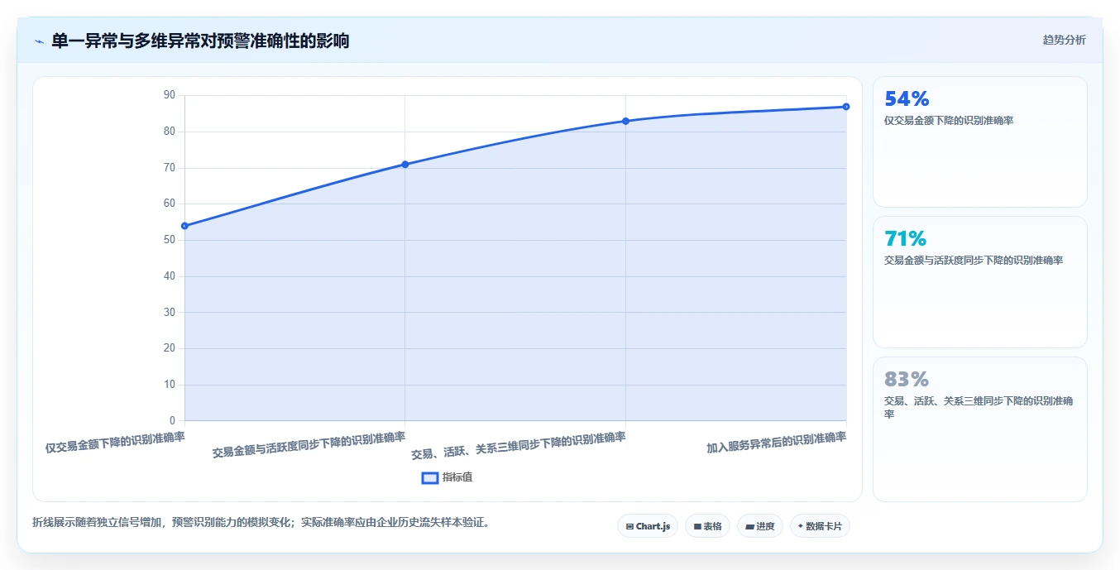Toggle the 指标值 legend color box
Image resolution: width=1120 pixels, height=570 pixels.
pyautogui.click(x=430, y=477)
